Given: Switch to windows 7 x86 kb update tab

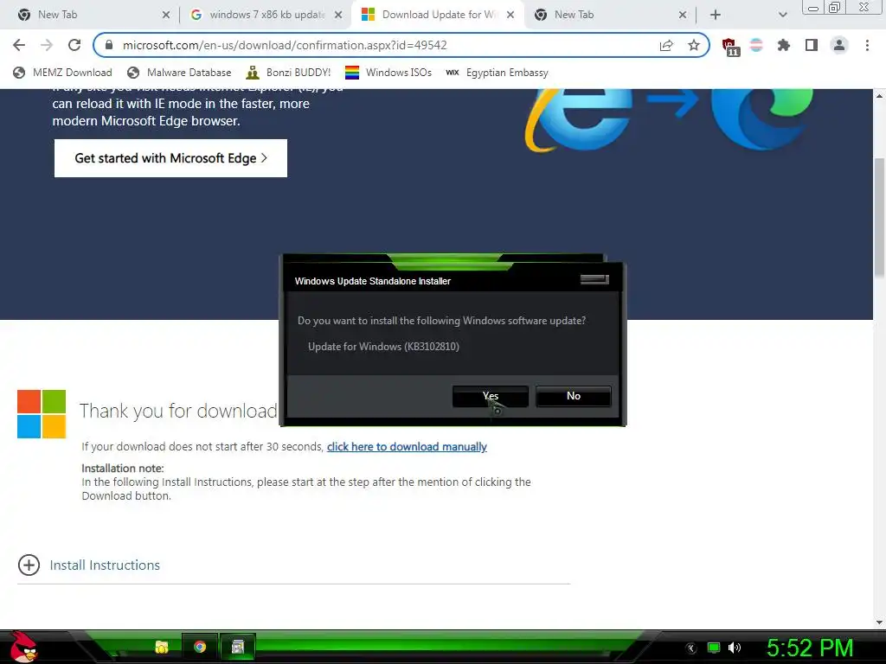Looking at the screenshot, I should pos(266,15).
